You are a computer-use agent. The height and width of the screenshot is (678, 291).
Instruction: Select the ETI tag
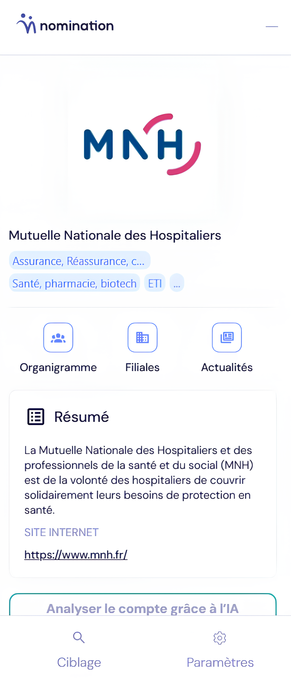tap(155, 283)
